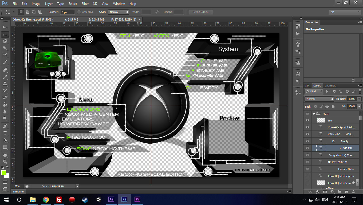
Task: Hide the Text group layer
Action: tap(307, 114)
